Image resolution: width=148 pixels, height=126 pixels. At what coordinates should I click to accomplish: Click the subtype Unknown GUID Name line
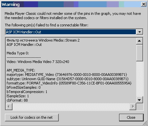pyautogui.click(x=68, y=79)
